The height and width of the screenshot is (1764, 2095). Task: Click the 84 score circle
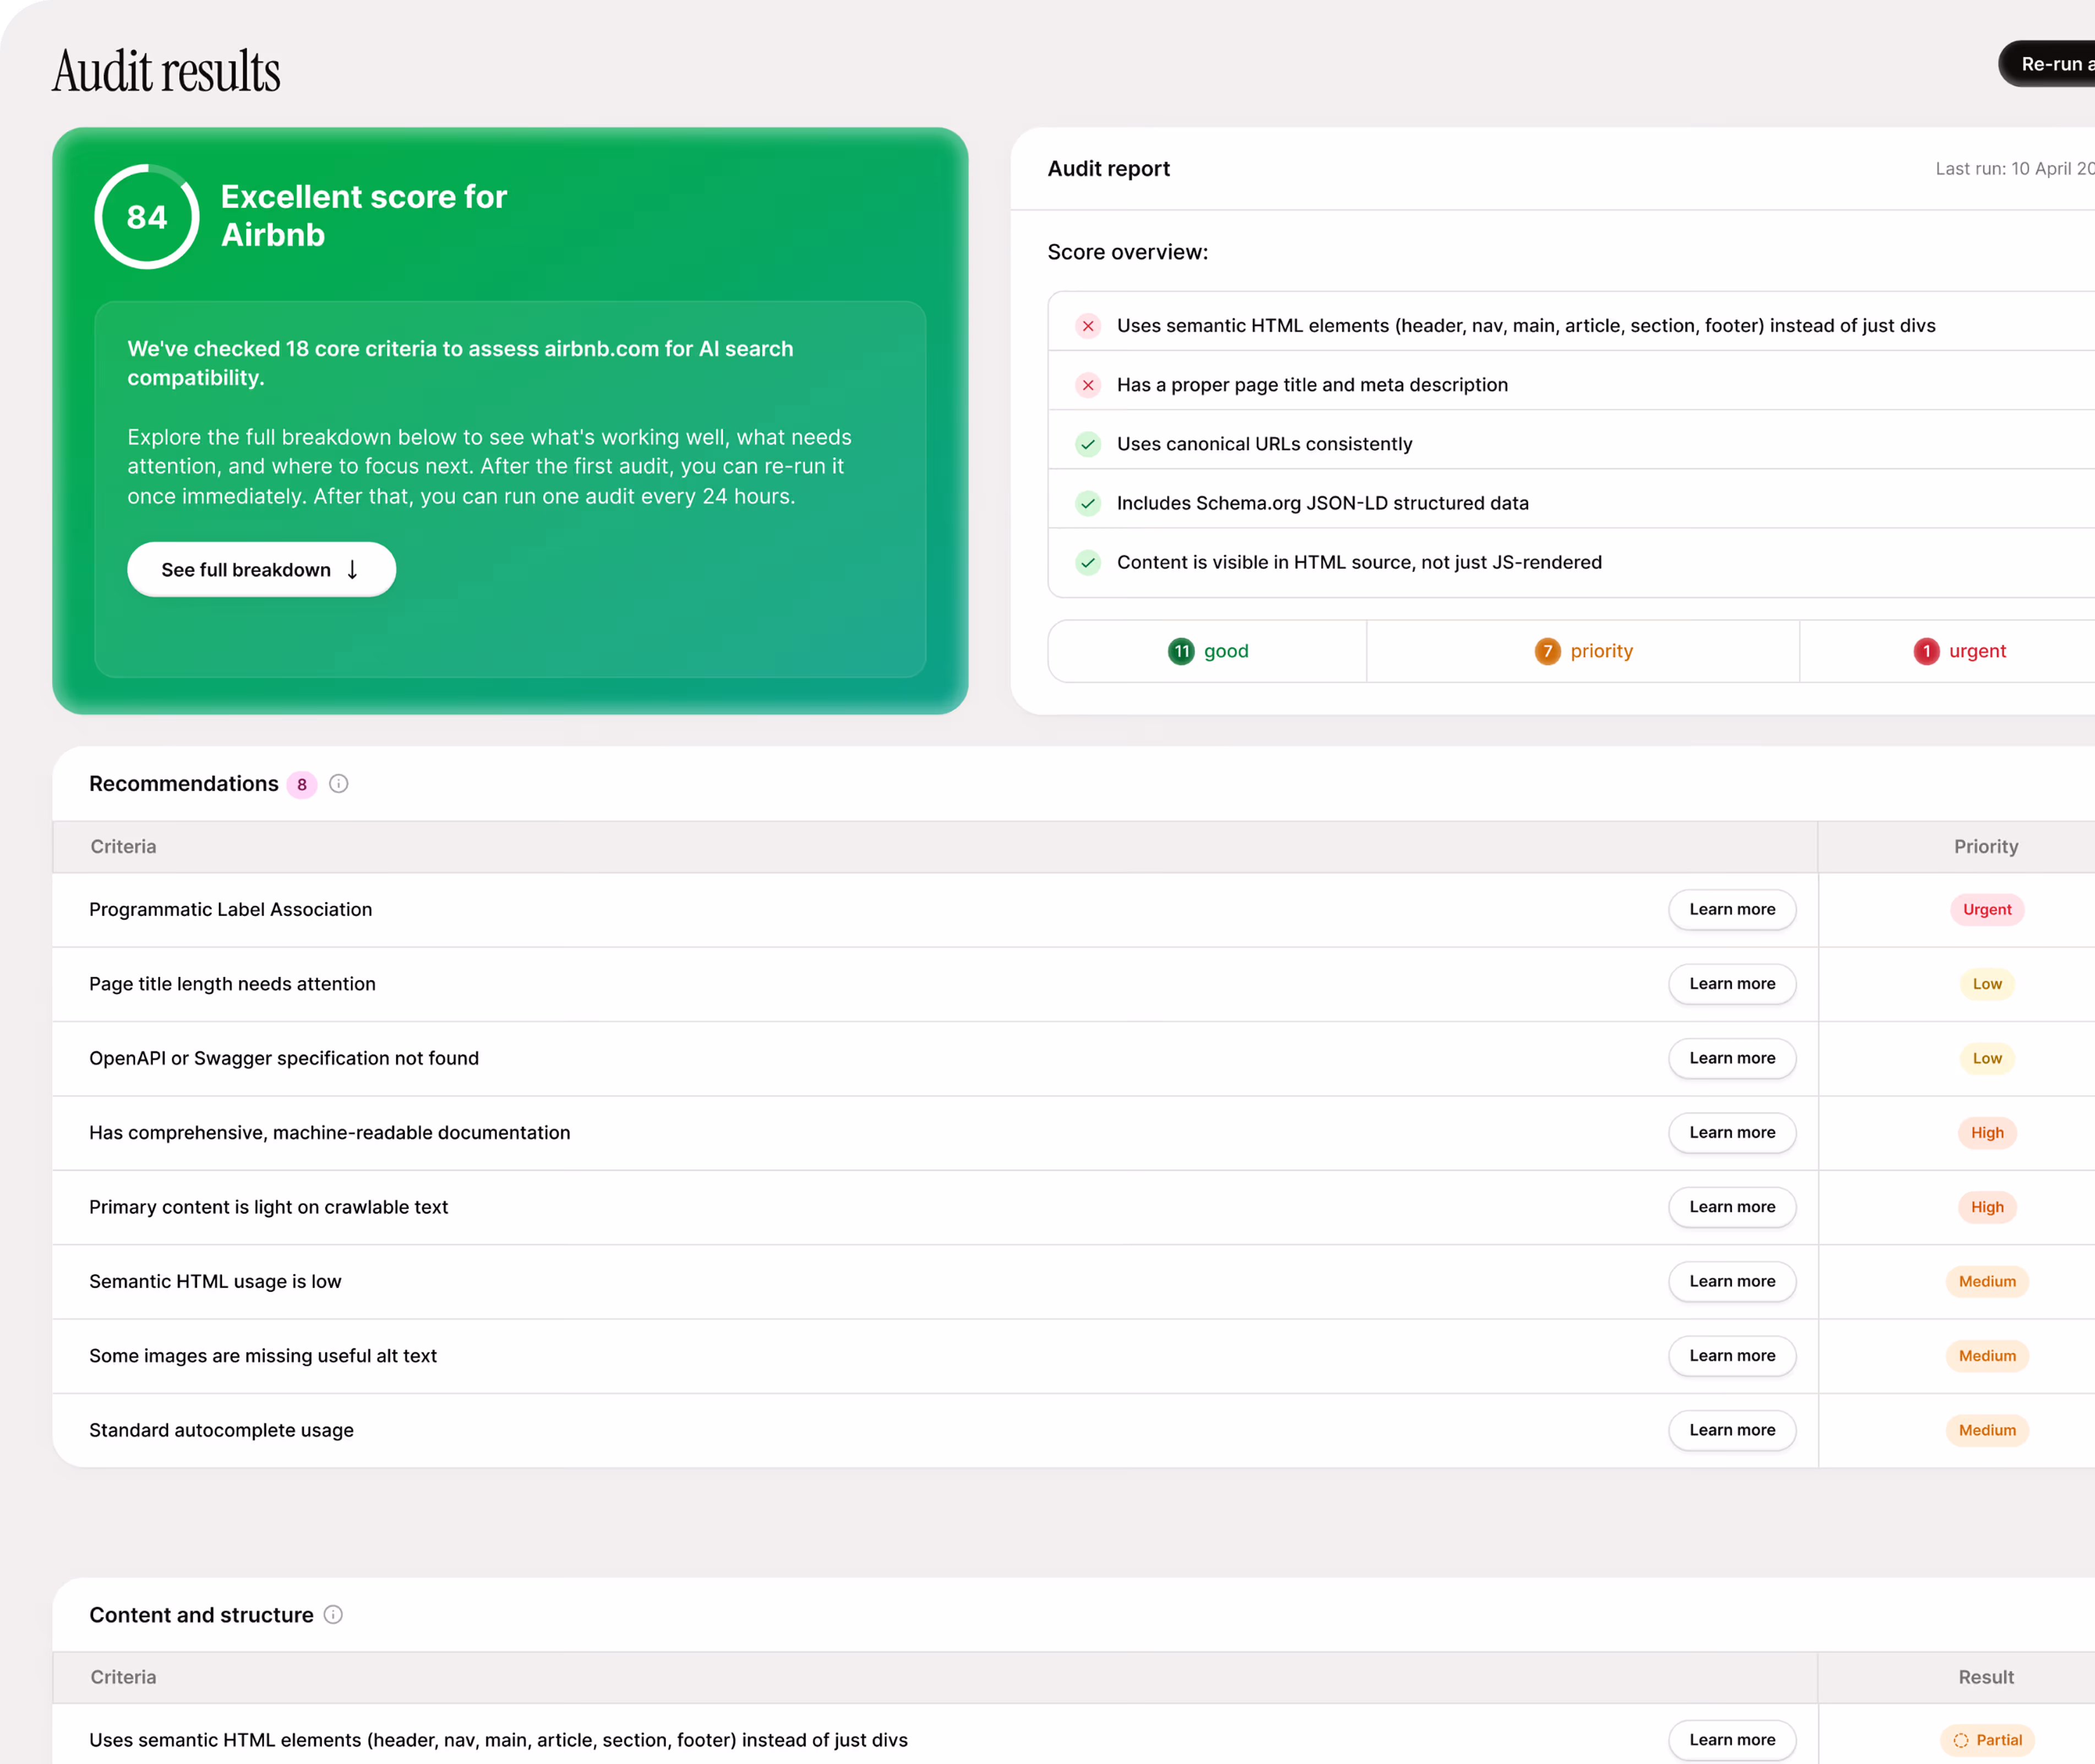coord(147,216)
